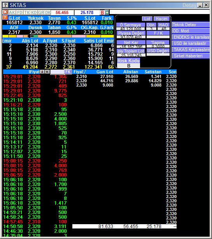Viewport: 212px width, 239px height.
Task: Switch to the Lot tab
Action: pos(147,19)
